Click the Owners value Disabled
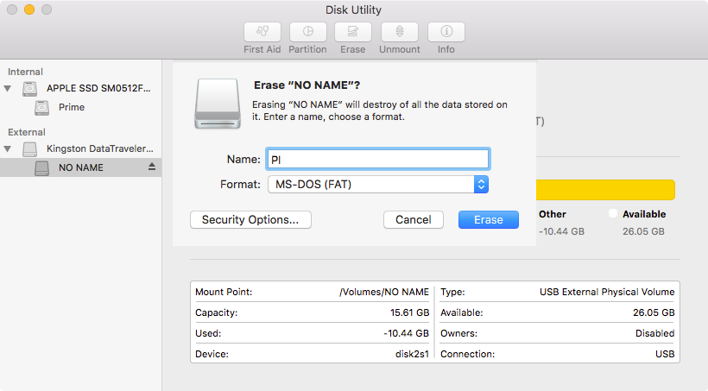The width and height of the screenshot is (708, 391). [x=654, y=334]
